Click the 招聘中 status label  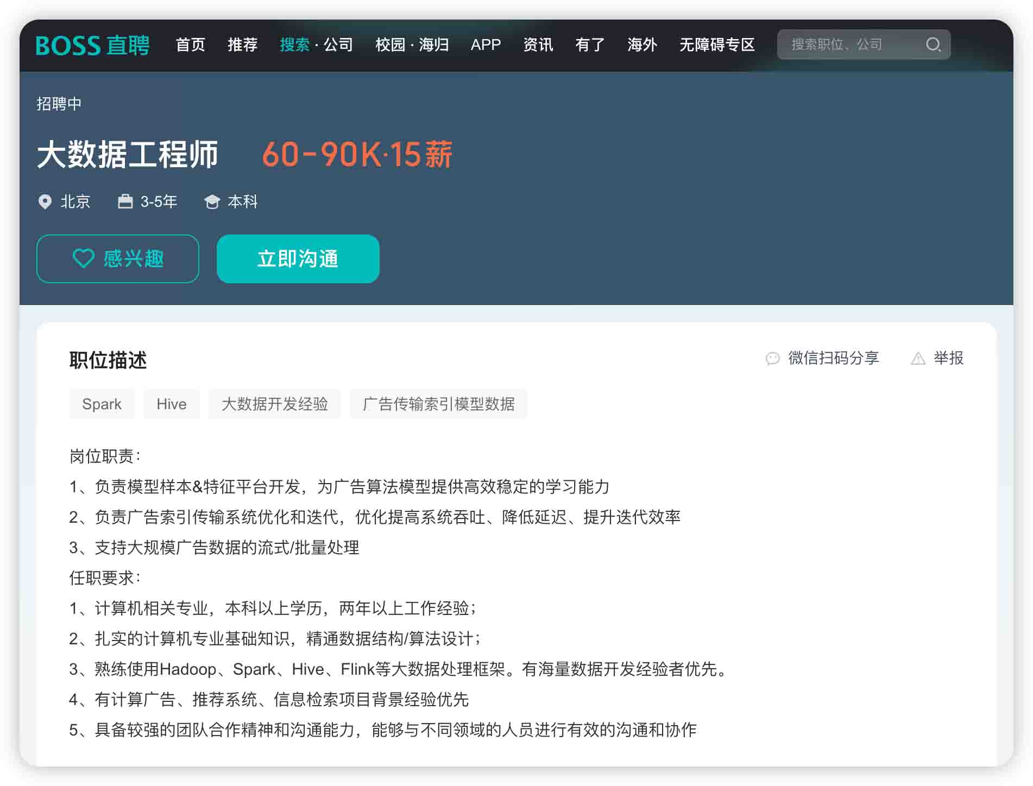pyautogui.click(x=59, y=104)
